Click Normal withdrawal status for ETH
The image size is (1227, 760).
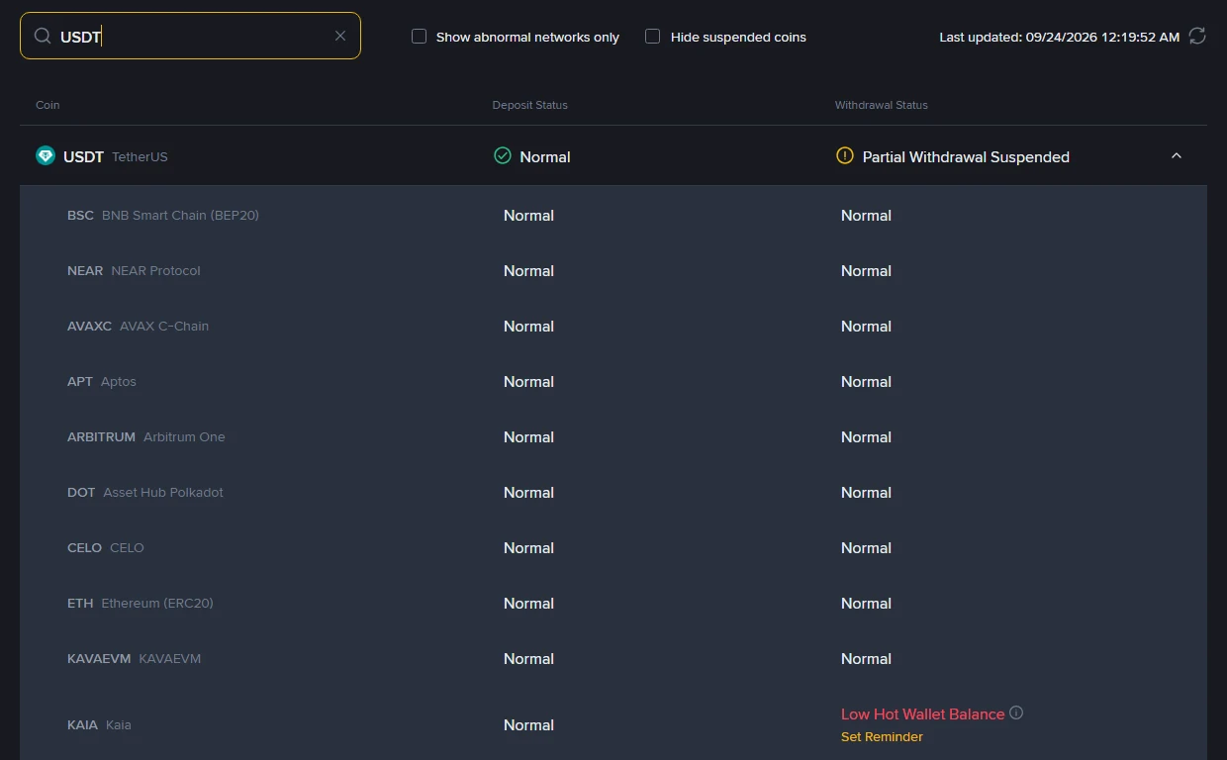(866, 603)
